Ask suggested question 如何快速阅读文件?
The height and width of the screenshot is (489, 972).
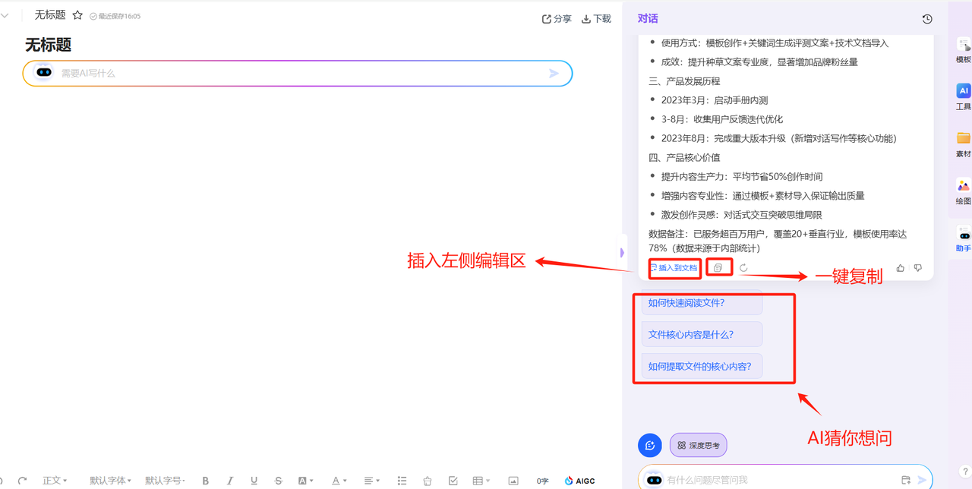pyautogui.click(x=702, y=302)
